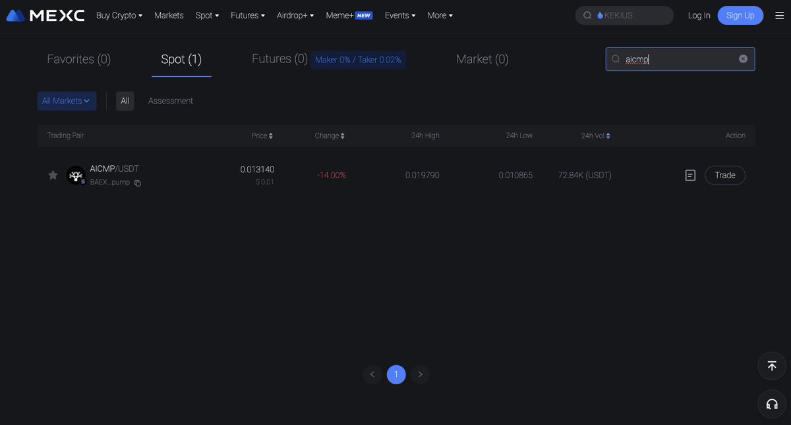Open AICMP details document icon
This screenshot has width=791, height=425.
pos(690,175)
